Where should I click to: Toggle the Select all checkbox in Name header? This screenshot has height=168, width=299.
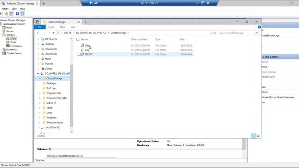pos(78,39)
